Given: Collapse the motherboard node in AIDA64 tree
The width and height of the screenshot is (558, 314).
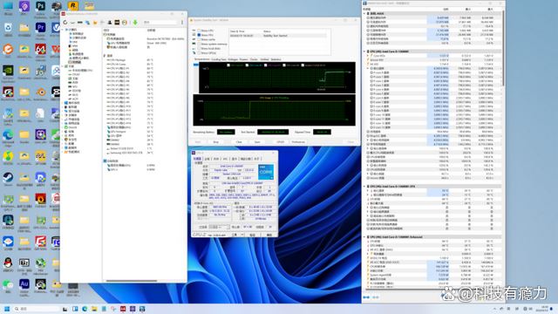Looking at the screenshot, I should point(63,66).
